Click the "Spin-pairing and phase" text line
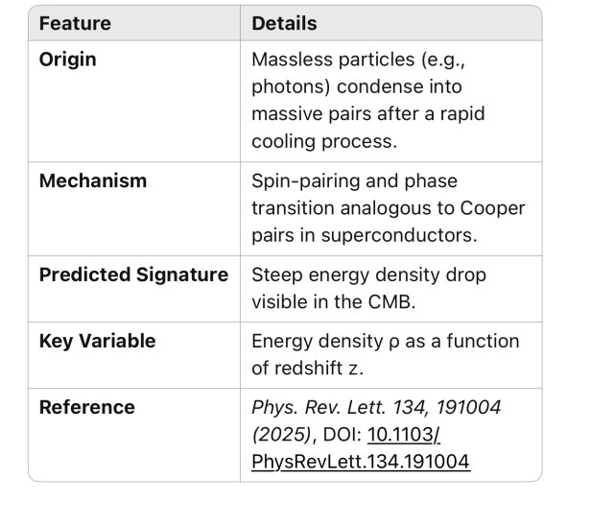Screen dimensions: 591x526 pos(354,180)
